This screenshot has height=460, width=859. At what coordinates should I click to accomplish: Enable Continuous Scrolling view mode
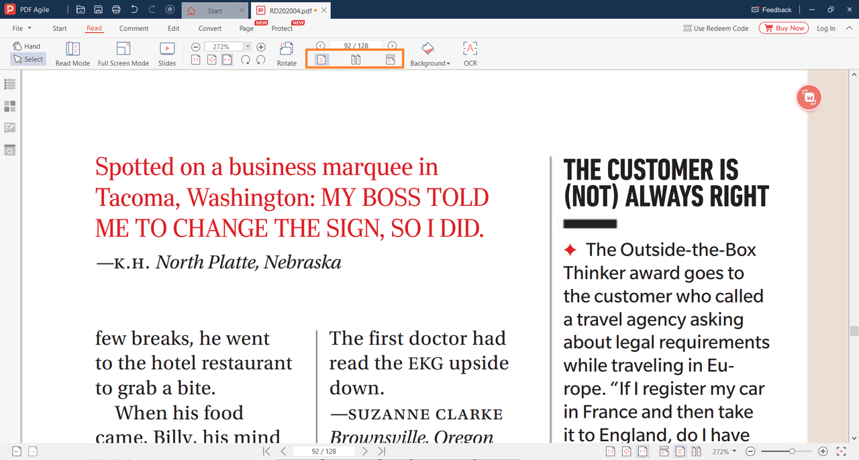pyautogui.click(x=391, y=59)
